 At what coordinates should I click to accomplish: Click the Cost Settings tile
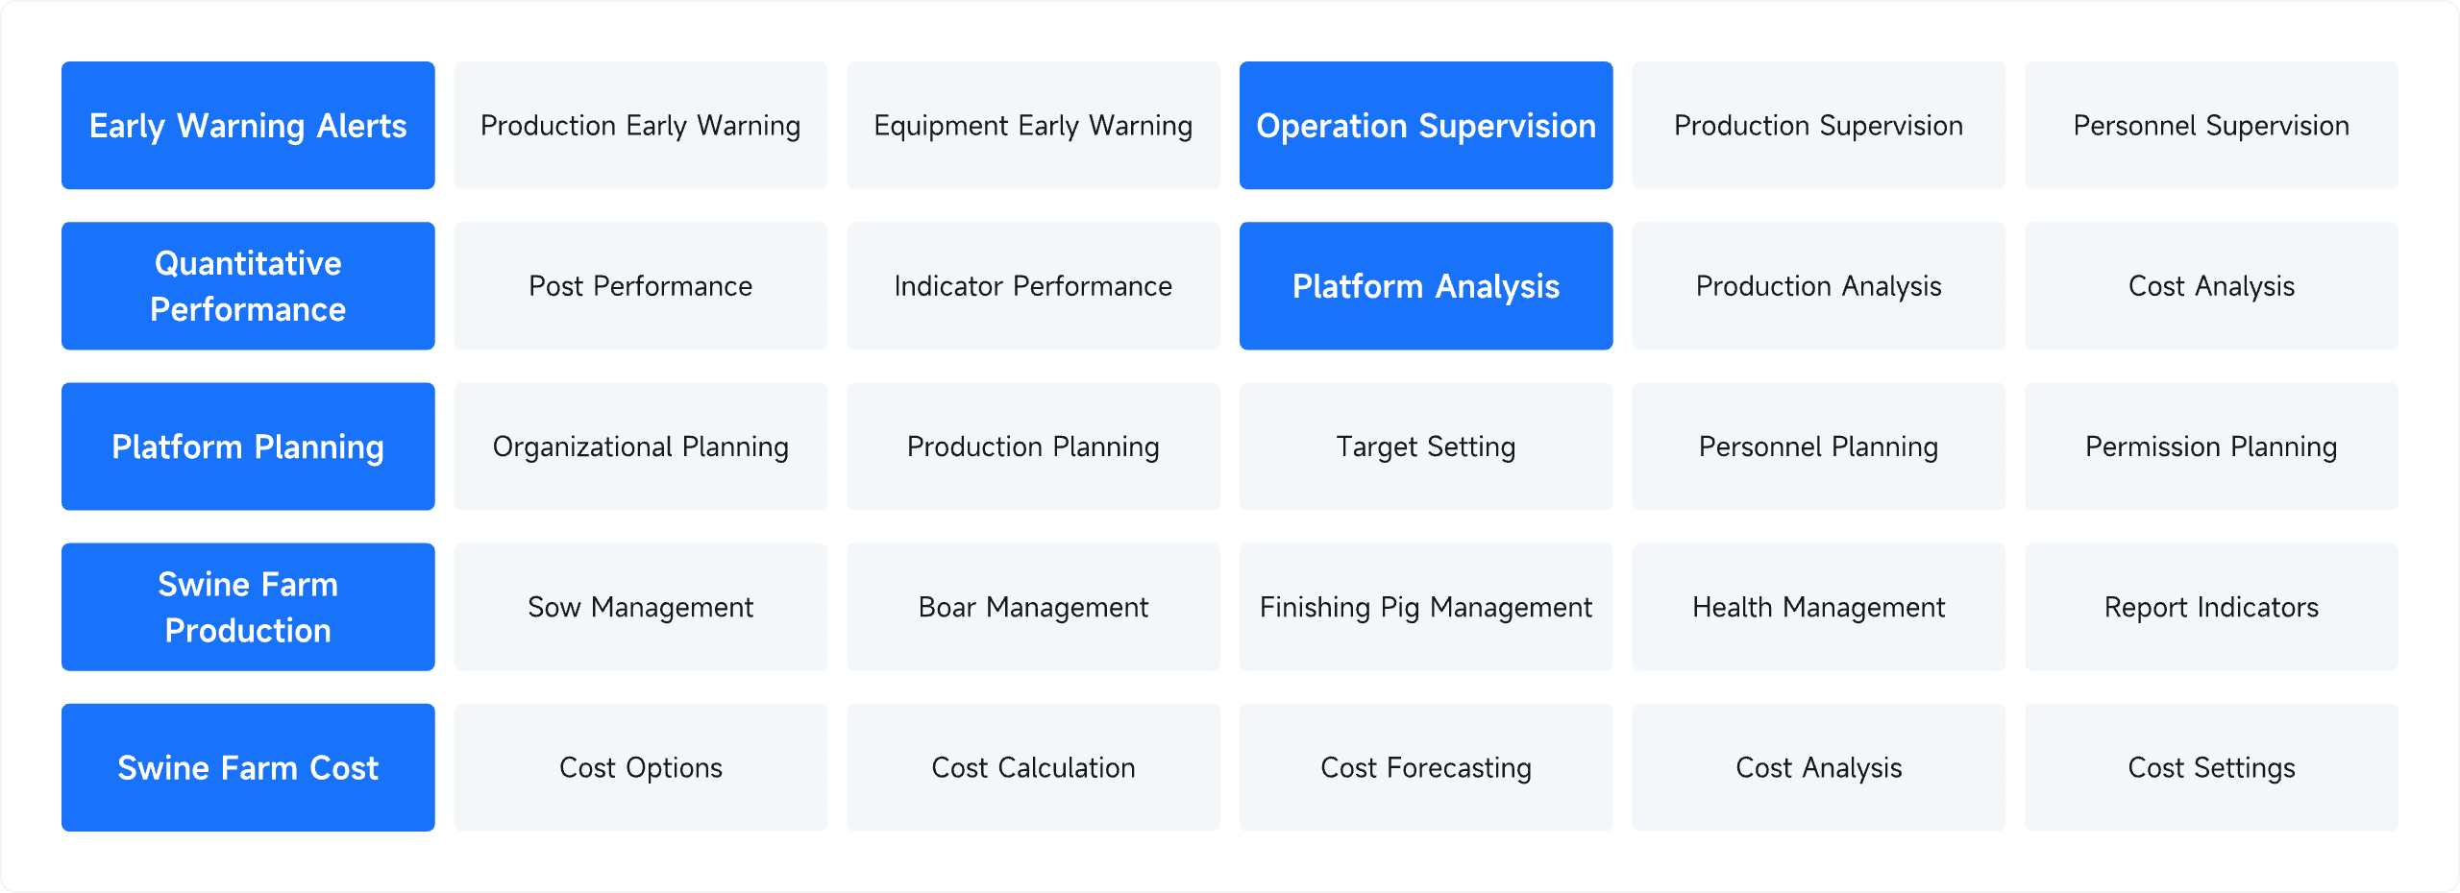click(2211, 767)
